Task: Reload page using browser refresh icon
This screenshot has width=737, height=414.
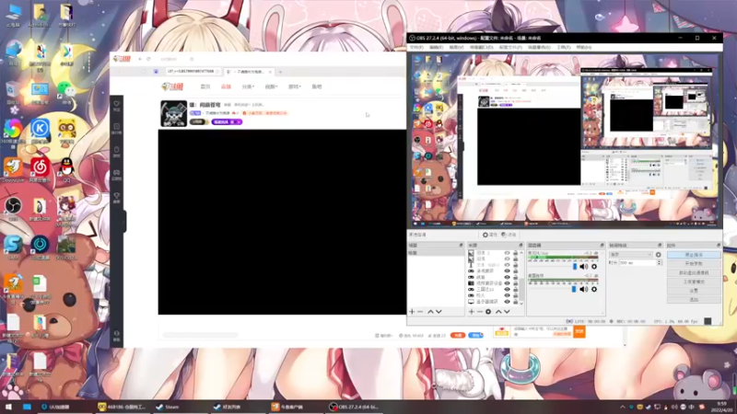Action: (148, 59)
